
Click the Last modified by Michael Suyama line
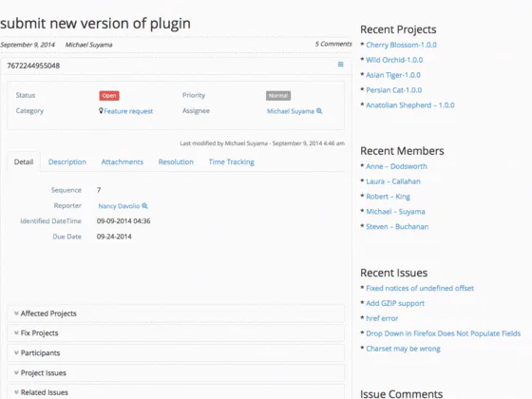coord(262,143)
